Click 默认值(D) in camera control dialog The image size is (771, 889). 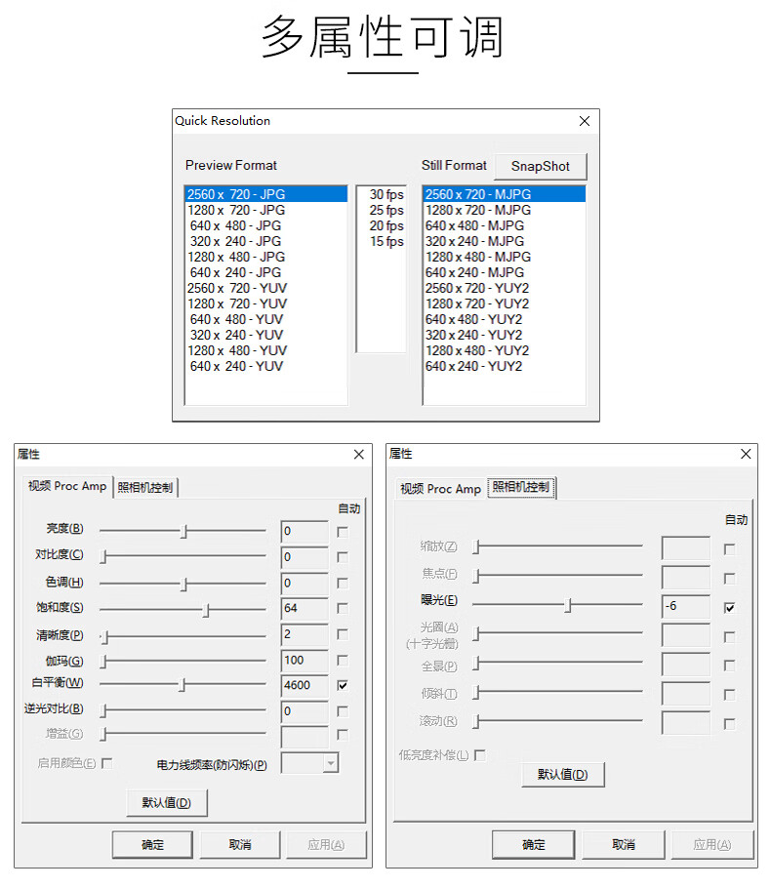pos(563,775)
